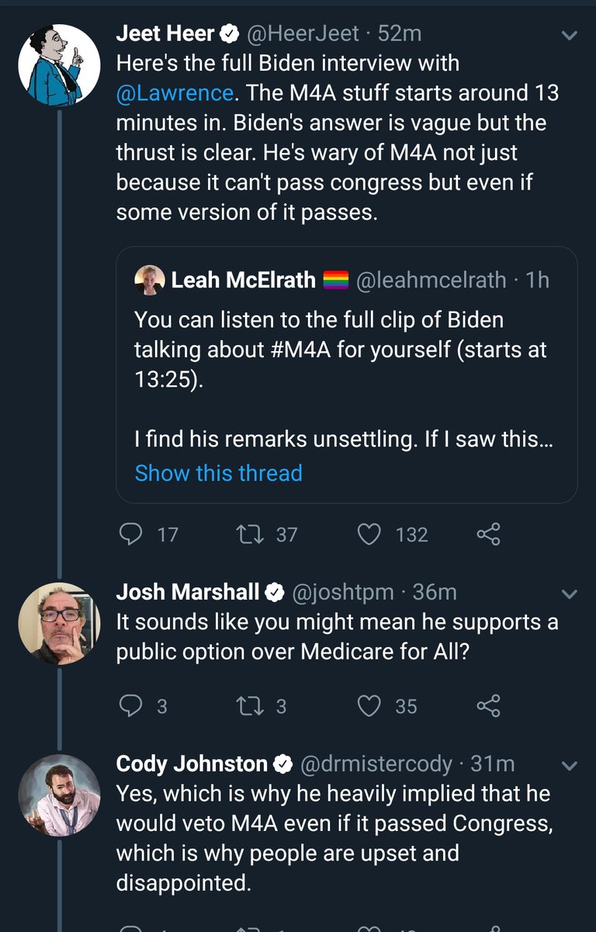This screenshot has height=932, width=596.
Task: Expand menu arrow on Josh Marshall's tweet
Action: tap(569, 594)
